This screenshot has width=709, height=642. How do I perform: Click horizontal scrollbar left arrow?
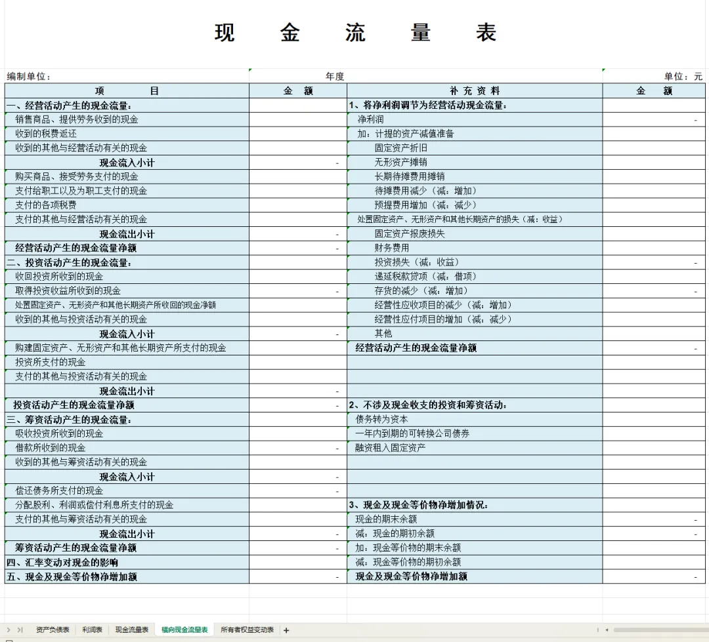coord(607,630)
